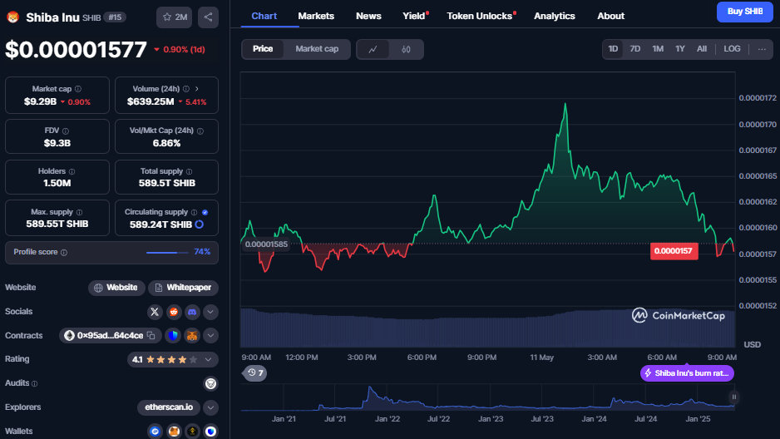Click the verified checkmark badge by Circulating supply
This screenshot has width=780, height=439.
coord(205,212)
